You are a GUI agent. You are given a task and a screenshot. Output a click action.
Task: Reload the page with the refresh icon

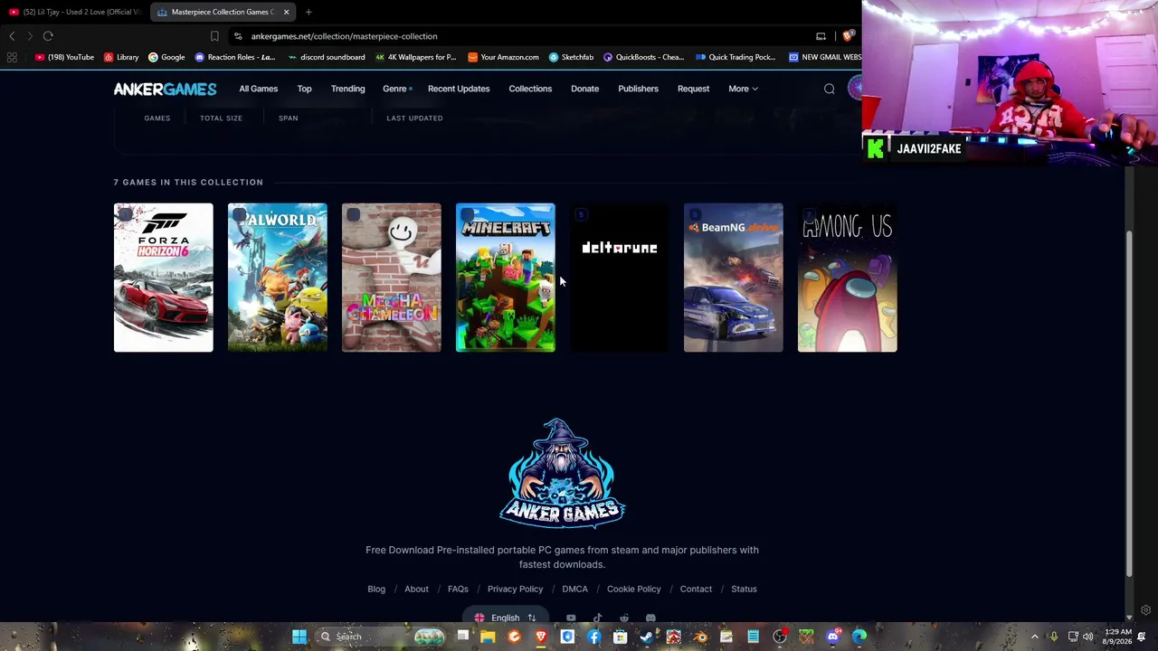coord(48,36)
